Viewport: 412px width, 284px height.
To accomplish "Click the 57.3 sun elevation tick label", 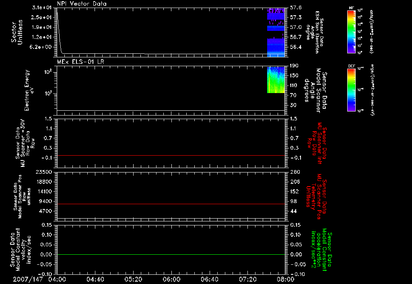I will click(296, 17).
